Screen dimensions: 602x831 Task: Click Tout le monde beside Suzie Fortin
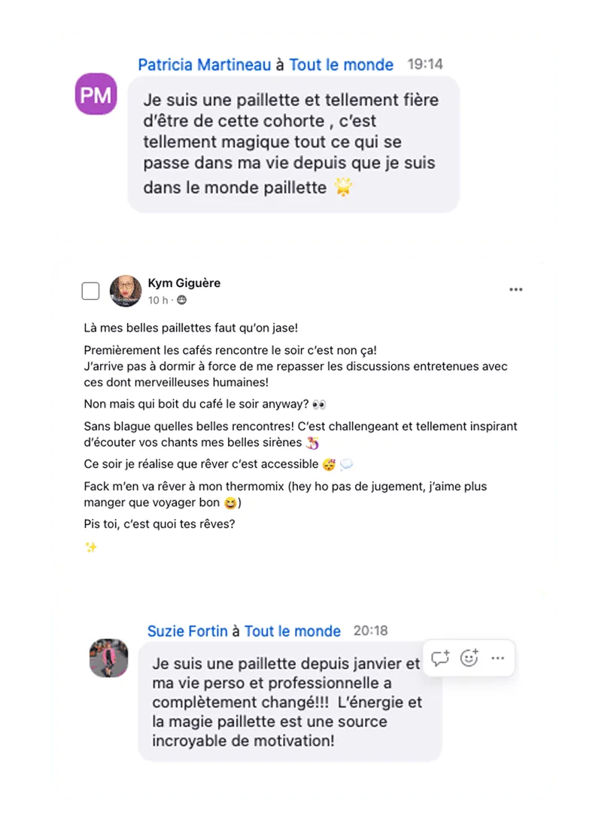[292, 631]
